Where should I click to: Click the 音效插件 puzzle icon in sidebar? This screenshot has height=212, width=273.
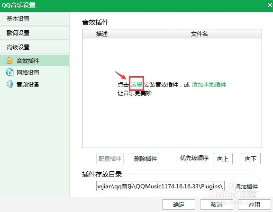9,61
